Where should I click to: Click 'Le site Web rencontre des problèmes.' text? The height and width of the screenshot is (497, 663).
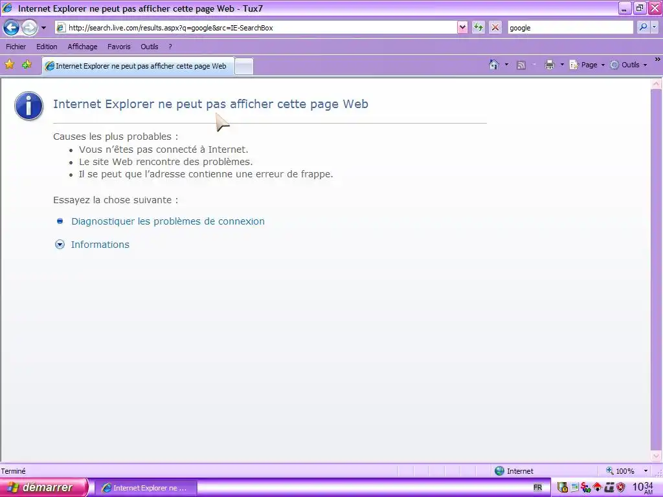point(166,162)
